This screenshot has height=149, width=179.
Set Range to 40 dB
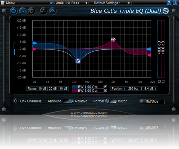[63, 89]
